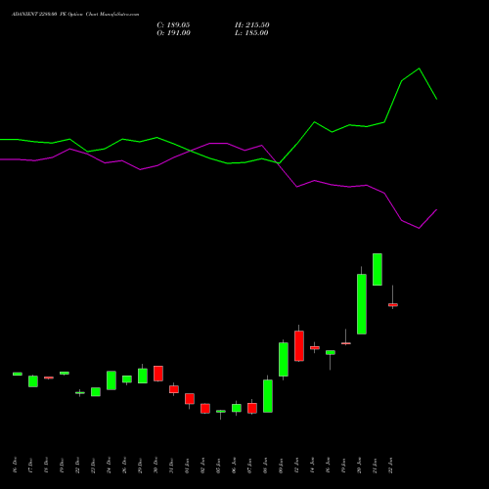Image resolution: width=489 pixels, height=489 pixels.
Task: Select the 23 Dec date label
Action: pos(93,466)
